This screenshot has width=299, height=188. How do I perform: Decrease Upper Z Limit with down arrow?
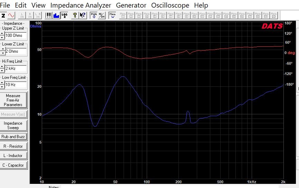pyautogui.click(x=2, y=38)
